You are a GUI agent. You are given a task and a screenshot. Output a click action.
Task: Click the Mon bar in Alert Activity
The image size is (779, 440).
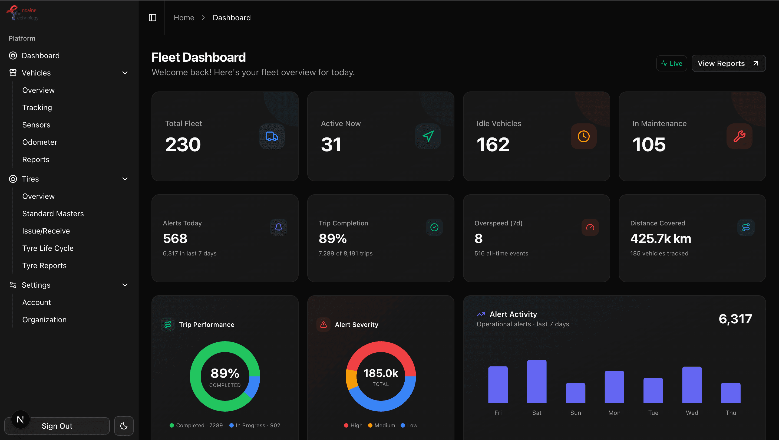tap(614, 387)
